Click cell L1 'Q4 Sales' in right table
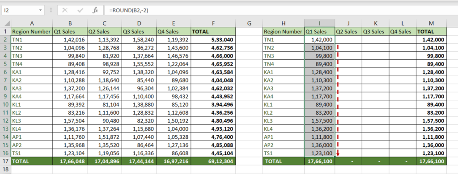 pos(403,32)
